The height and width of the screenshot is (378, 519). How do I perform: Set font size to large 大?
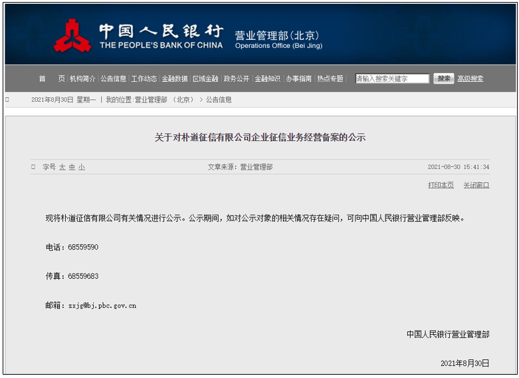pos(62,167)
